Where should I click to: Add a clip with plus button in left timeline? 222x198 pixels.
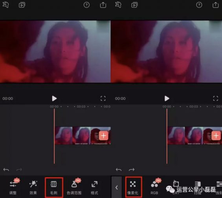pos(104,136)
